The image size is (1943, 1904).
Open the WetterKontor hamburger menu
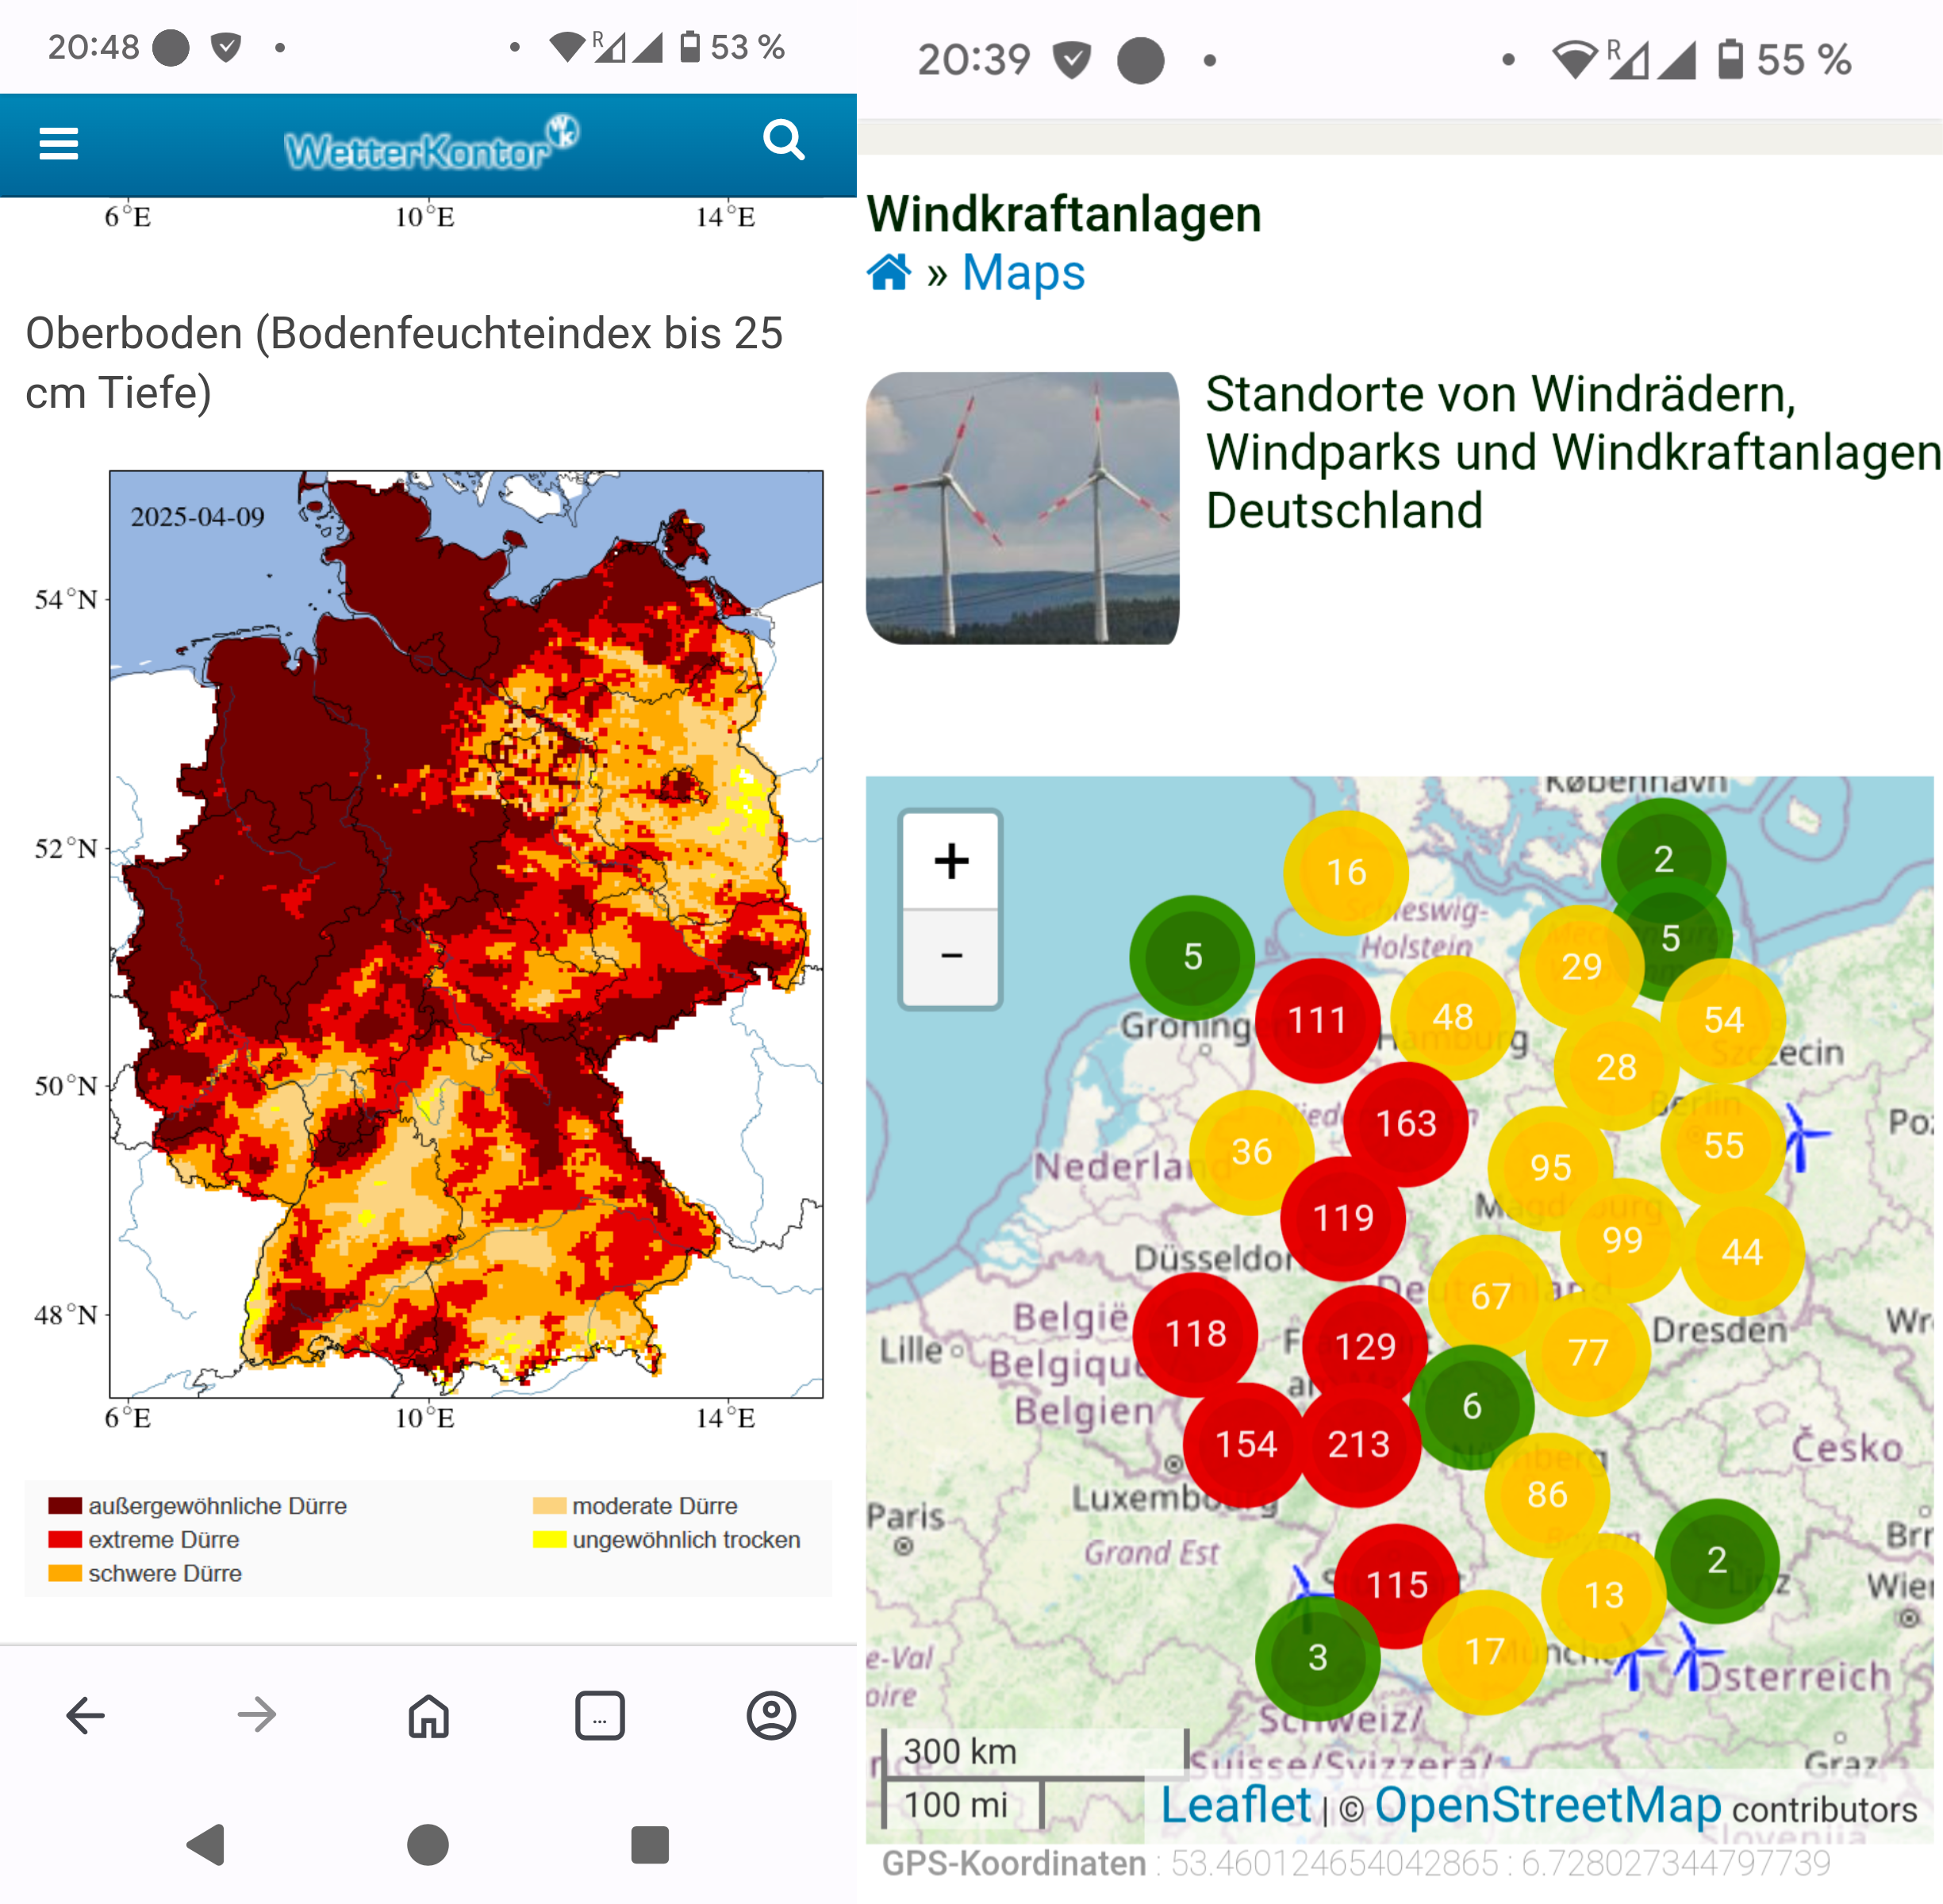(x=58, y=144)
